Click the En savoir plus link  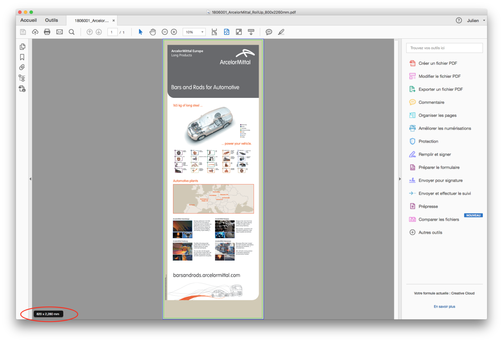coord(444,307)
